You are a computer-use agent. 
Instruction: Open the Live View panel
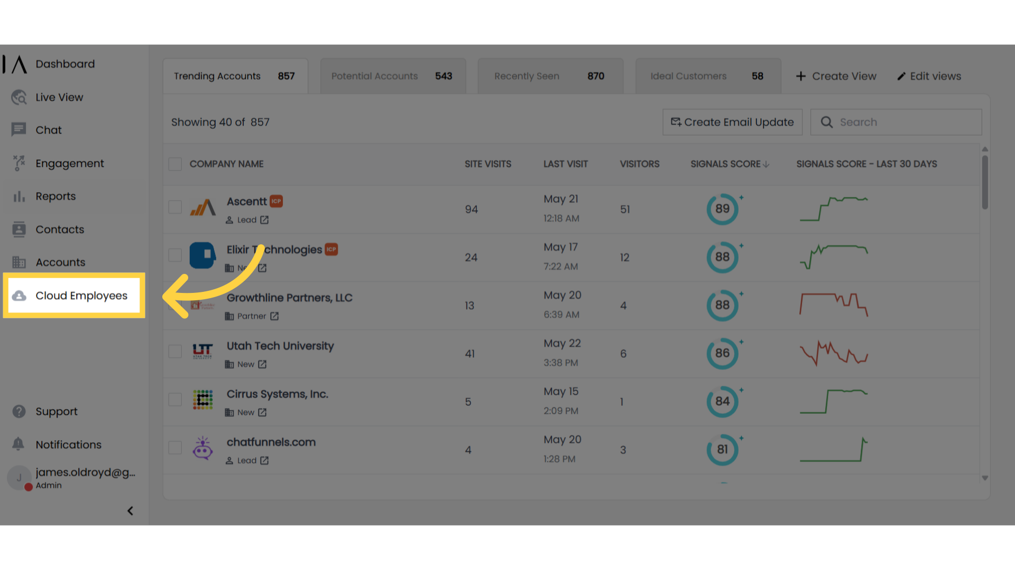[x=59, y=97]
